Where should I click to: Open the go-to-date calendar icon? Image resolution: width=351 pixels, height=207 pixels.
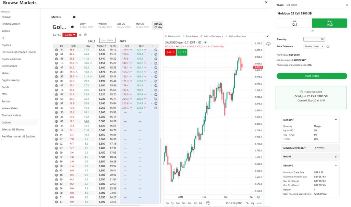(208, 203)
